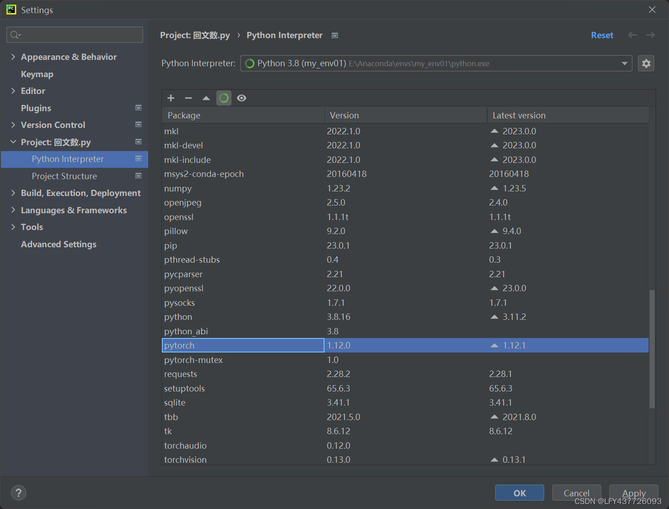Select the torchaudio package row
669x509 pixels.
[405, 445]
